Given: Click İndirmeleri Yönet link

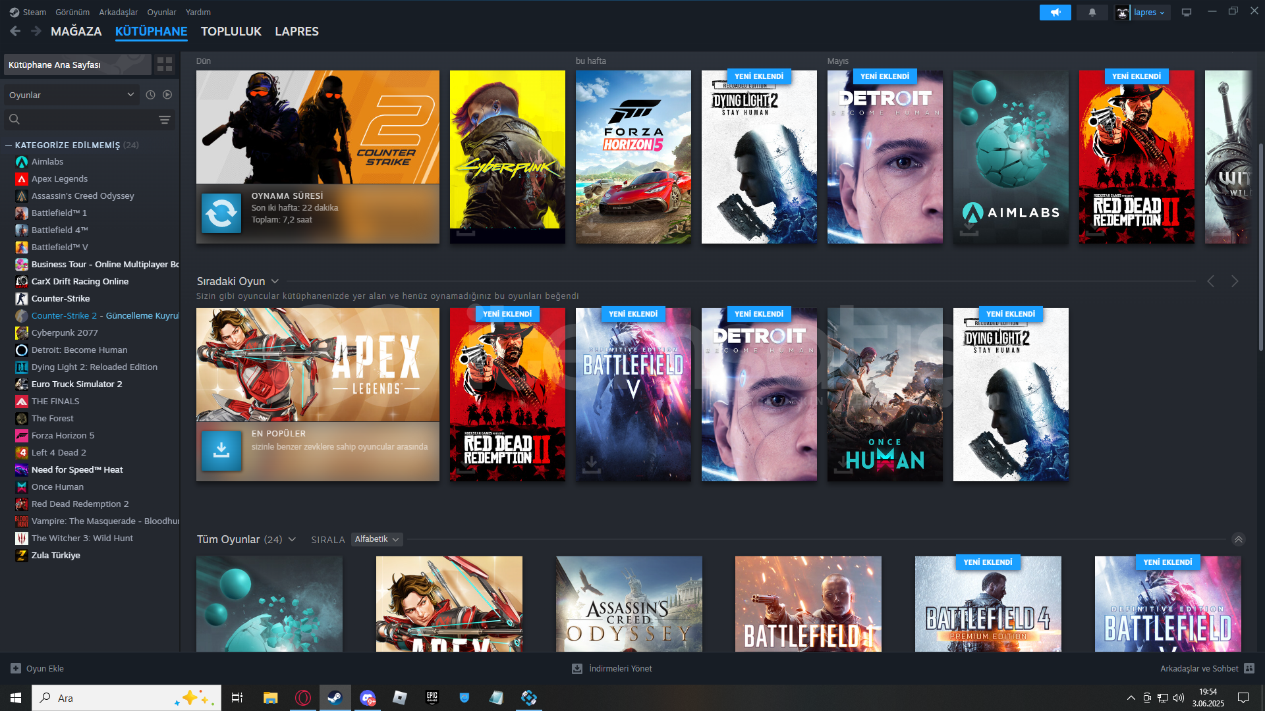Looking at the screenshot, I should pos(620,668).
